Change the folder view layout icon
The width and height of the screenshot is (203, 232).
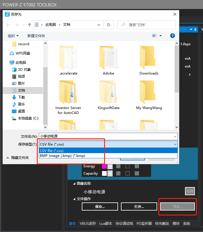[x=154, y=36]
